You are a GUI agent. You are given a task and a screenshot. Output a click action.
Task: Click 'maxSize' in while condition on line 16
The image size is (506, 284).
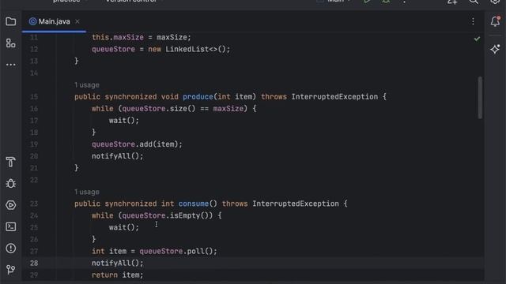pyautogui.click(x=228, y=109)
